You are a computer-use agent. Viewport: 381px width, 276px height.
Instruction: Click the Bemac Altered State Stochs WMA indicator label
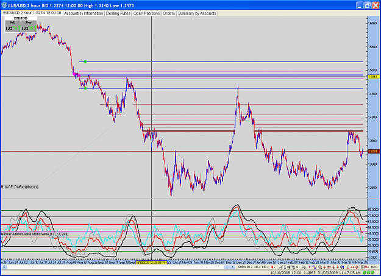pyautogui.click(x=35, y=234)
